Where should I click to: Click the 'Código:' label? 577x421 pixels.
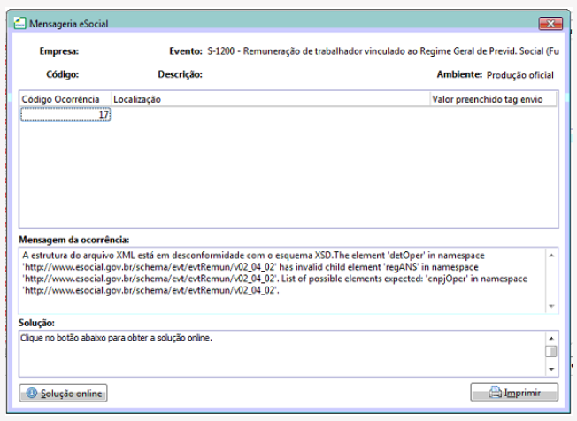coord(63,74)
